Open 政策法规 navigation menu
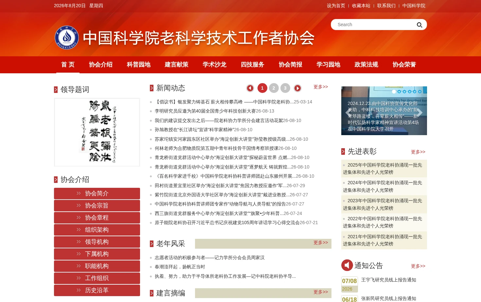481x302 pixels. pyautogui.click(x=366, y=65)
